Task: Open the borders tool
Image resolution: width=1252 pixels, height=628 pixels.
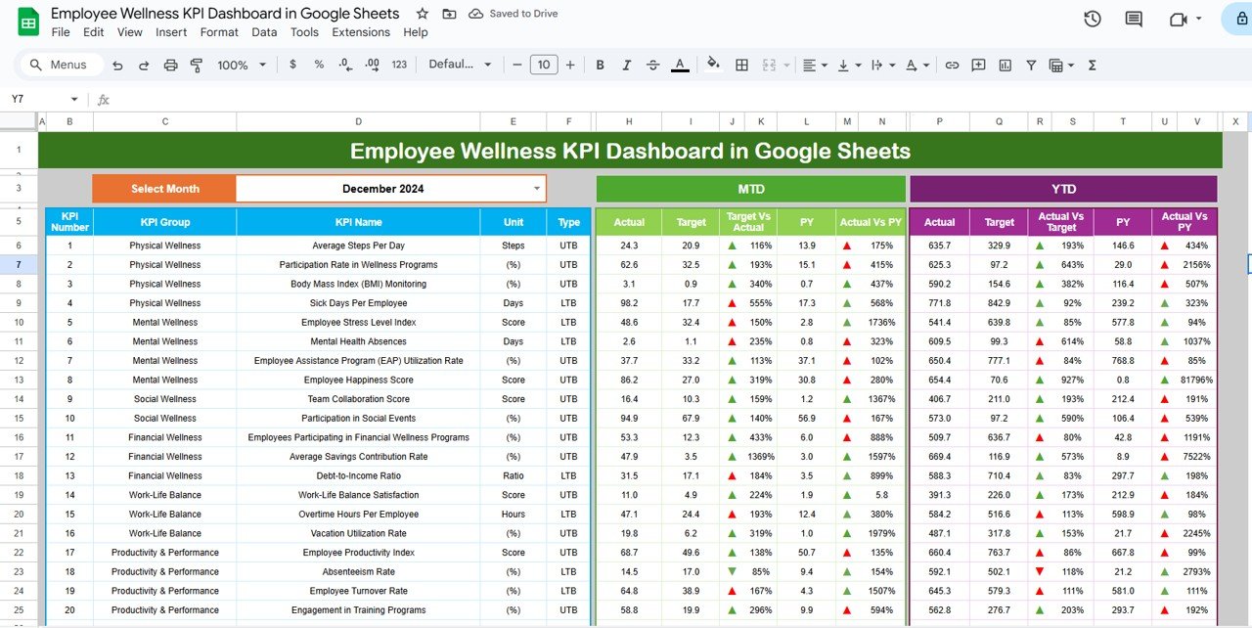Action: point(742,65)
